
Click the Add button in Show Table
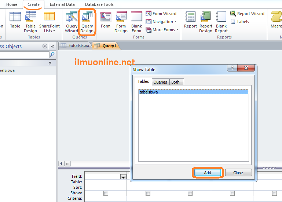coord(208,173)
